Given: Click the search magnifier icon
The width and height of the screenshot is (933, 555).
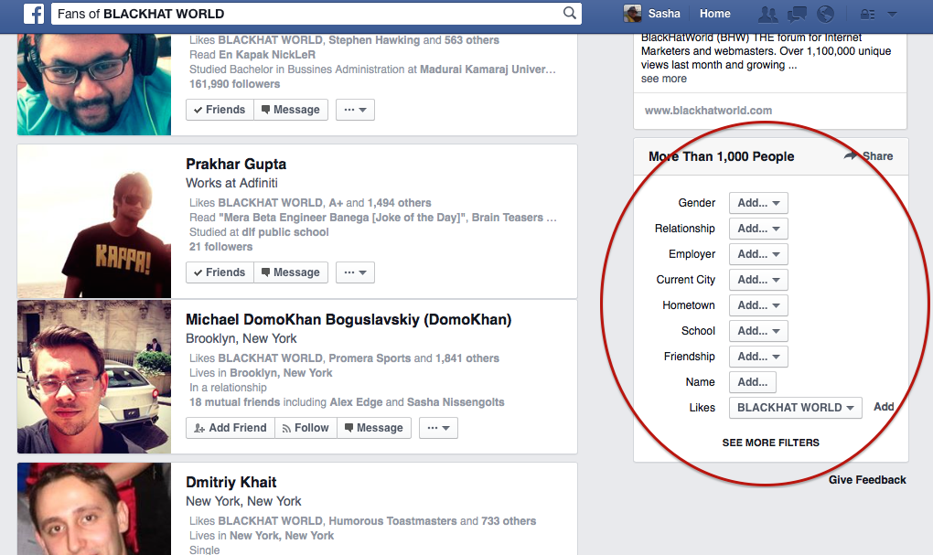Looking at the screenshot, I should click(x=570, y=13).
